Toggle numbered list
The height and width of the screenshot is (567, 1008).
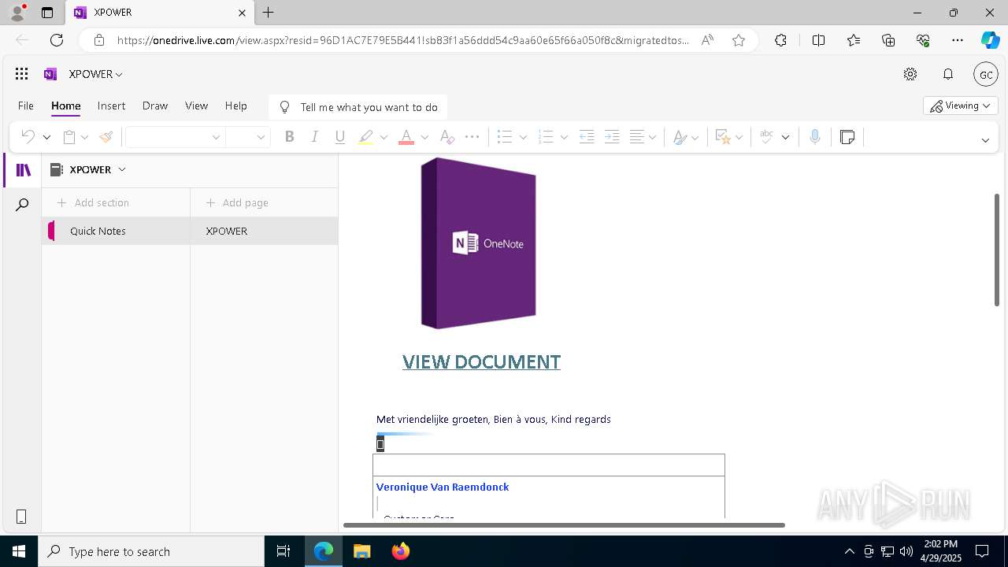(x=546, y=136)
